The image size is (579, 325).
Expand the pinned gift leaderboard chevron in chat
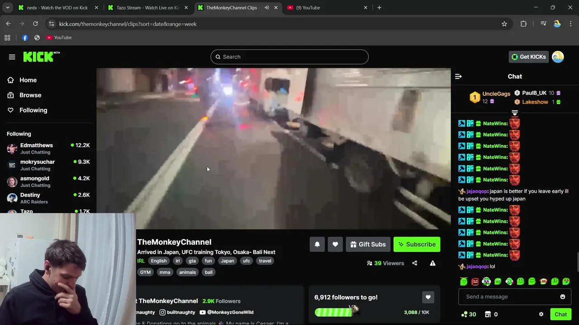tap(515, 113)
